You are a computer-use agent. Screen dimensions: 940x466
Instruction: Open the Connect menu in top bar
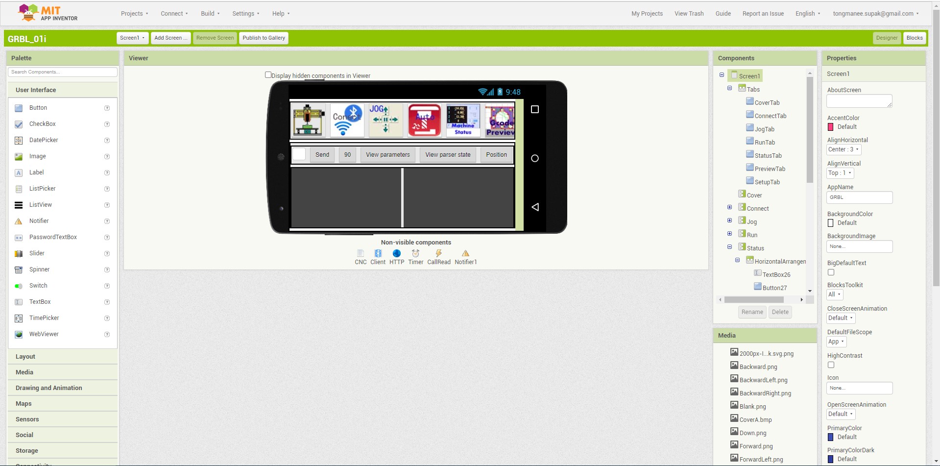coord(174,14)
